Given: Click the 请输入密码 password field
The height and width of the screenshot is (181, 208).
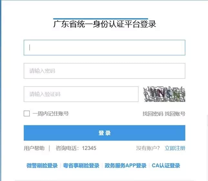Looking at the screenshot, I should [x=104, y=71].
